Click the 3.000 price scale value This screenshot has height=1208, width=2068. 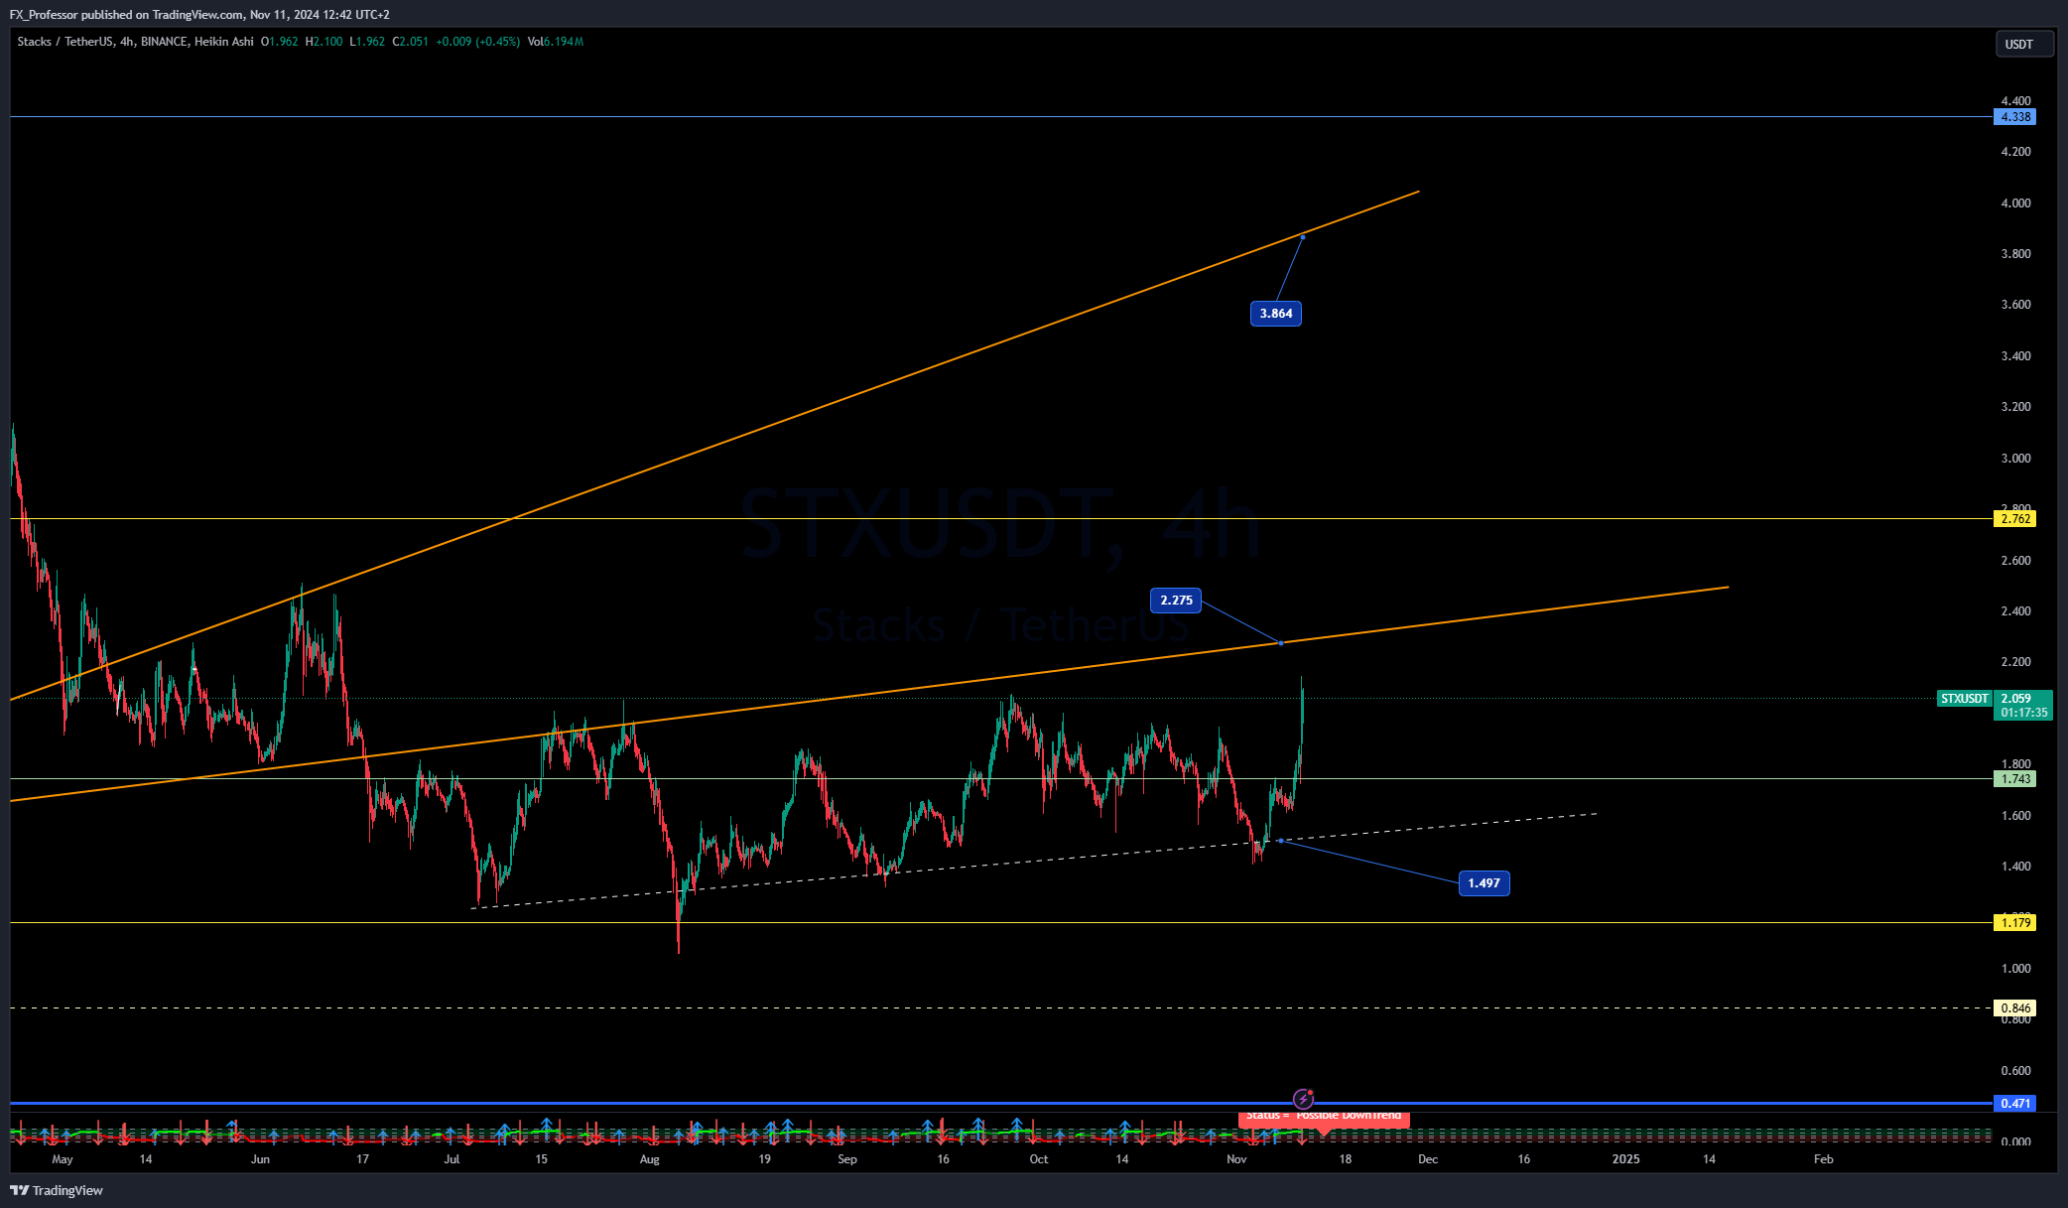pyautogui.click(x=2015, y=459)
